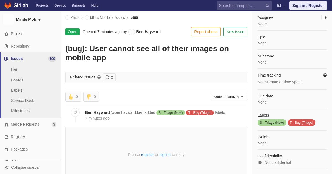The width and height of the screenshot is (332, 174).
Task: Click the register link to reply
Action: (147, 155)
